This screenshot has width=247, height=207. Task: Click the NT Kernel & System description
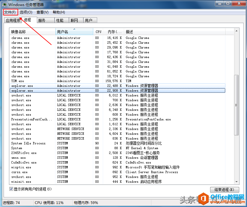[x=142, y=148]
